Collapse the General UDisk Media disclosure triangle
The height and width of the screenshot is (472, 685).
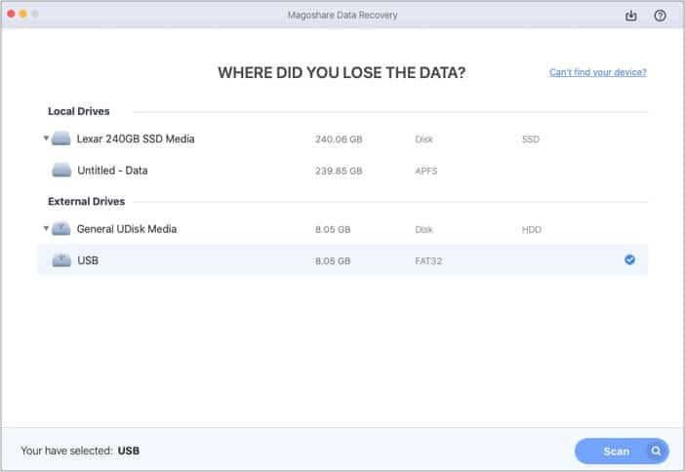click(46, 228)
